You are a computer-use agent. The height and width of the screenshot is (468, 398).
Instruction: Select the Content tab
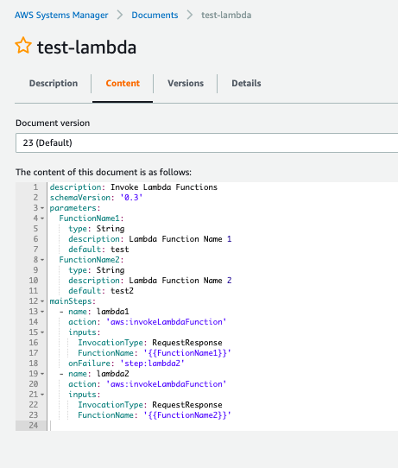pos(123,83)
